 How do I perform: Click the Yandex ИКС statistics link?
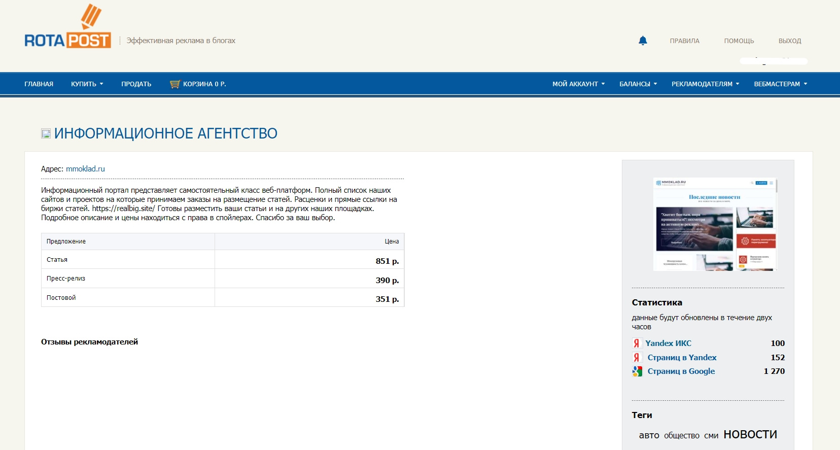click(x=668, y=343)
